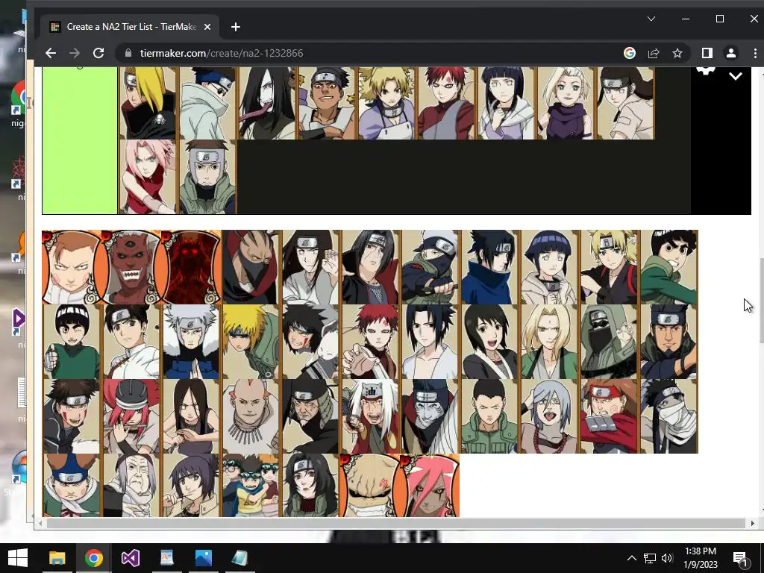Reload the TierMaker page
This screenshot has width=764, height=573.
[98, 53]
